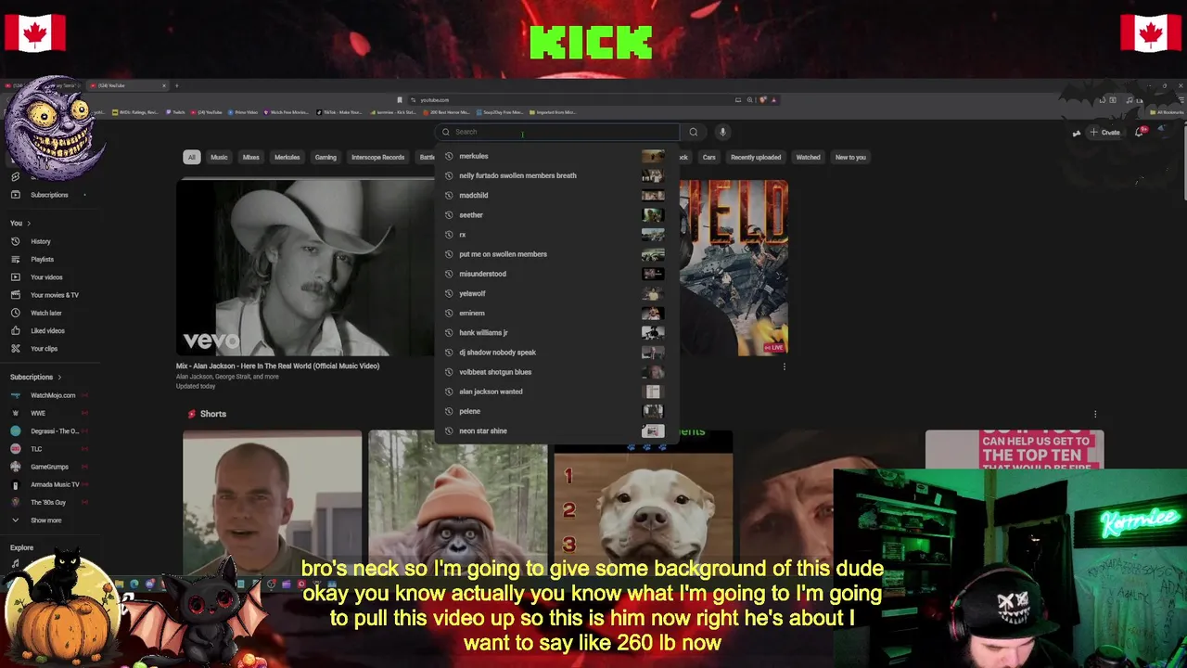Open Degrassi channel avatar

(15, 430)
